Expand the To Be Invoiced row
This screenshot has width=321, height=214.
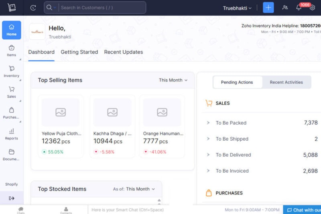click(x=262, y=171)
